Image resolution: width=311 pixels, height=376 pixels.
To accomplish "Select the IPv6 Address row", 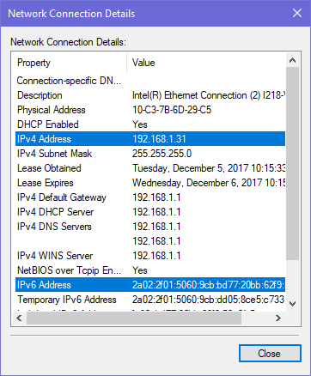I will [x=150, y=285].
